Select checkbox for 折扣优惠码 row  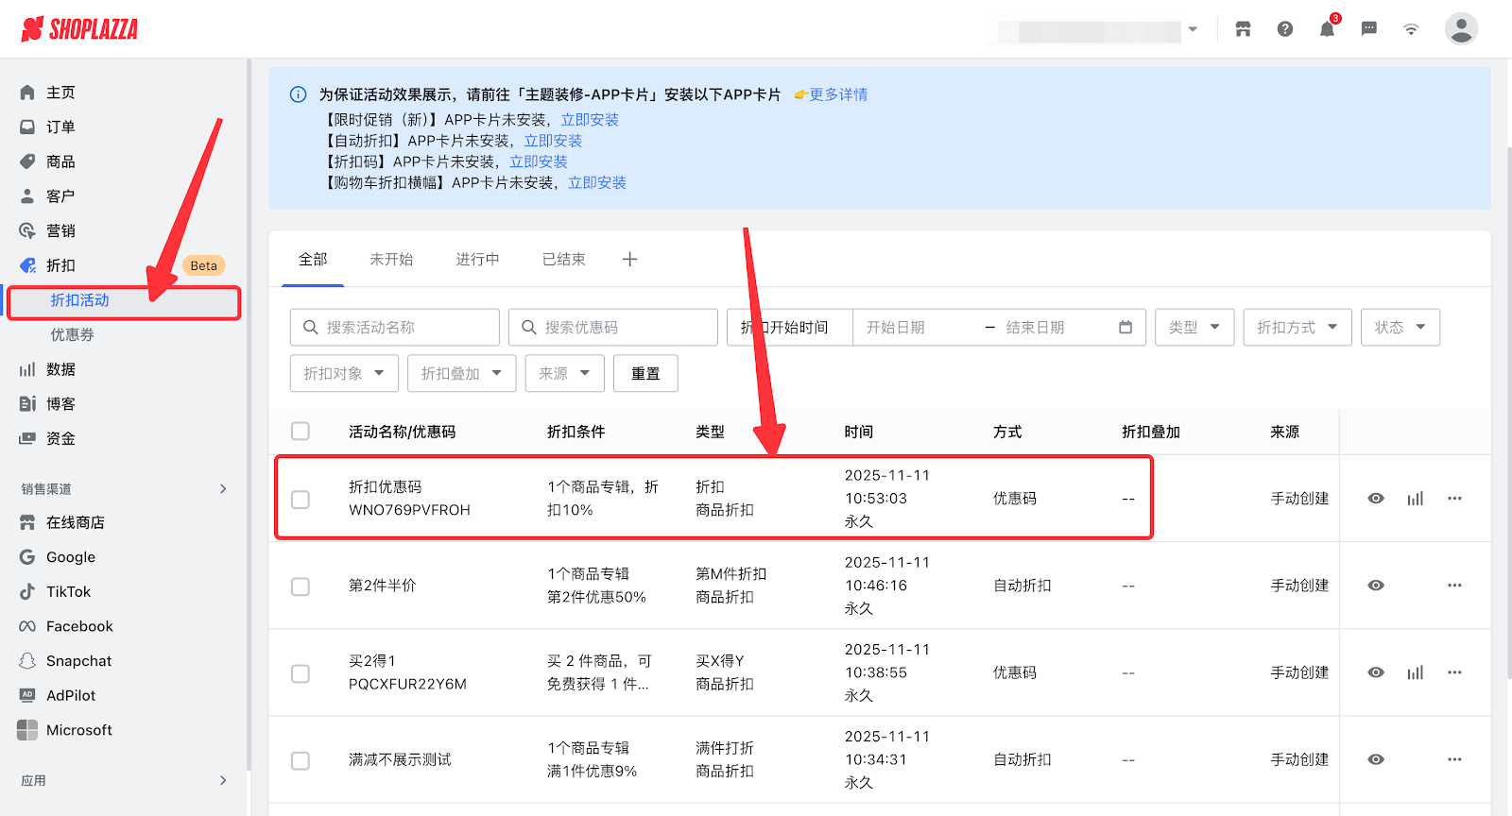(x=301, y=499)
